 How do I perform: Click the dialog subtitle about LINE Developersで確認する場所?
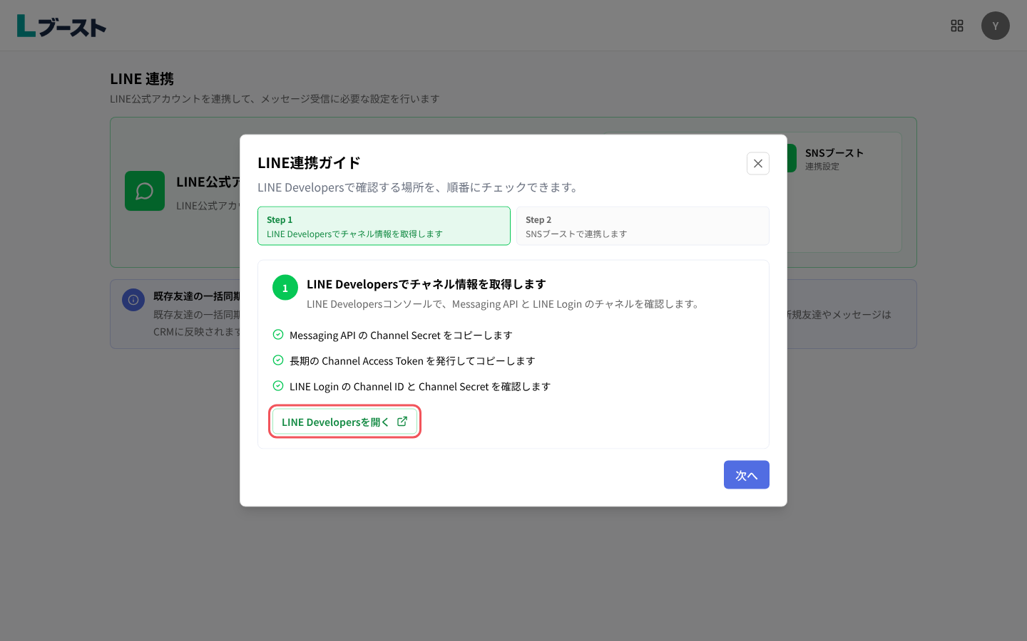tap(420, 187)
